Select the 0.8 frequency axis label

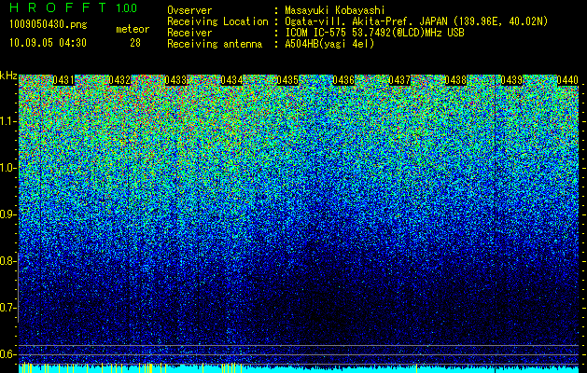[7, 261]
